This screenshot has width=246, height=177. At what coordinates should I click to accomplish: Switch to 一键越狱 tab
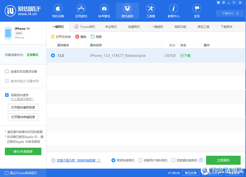[157, 27]
